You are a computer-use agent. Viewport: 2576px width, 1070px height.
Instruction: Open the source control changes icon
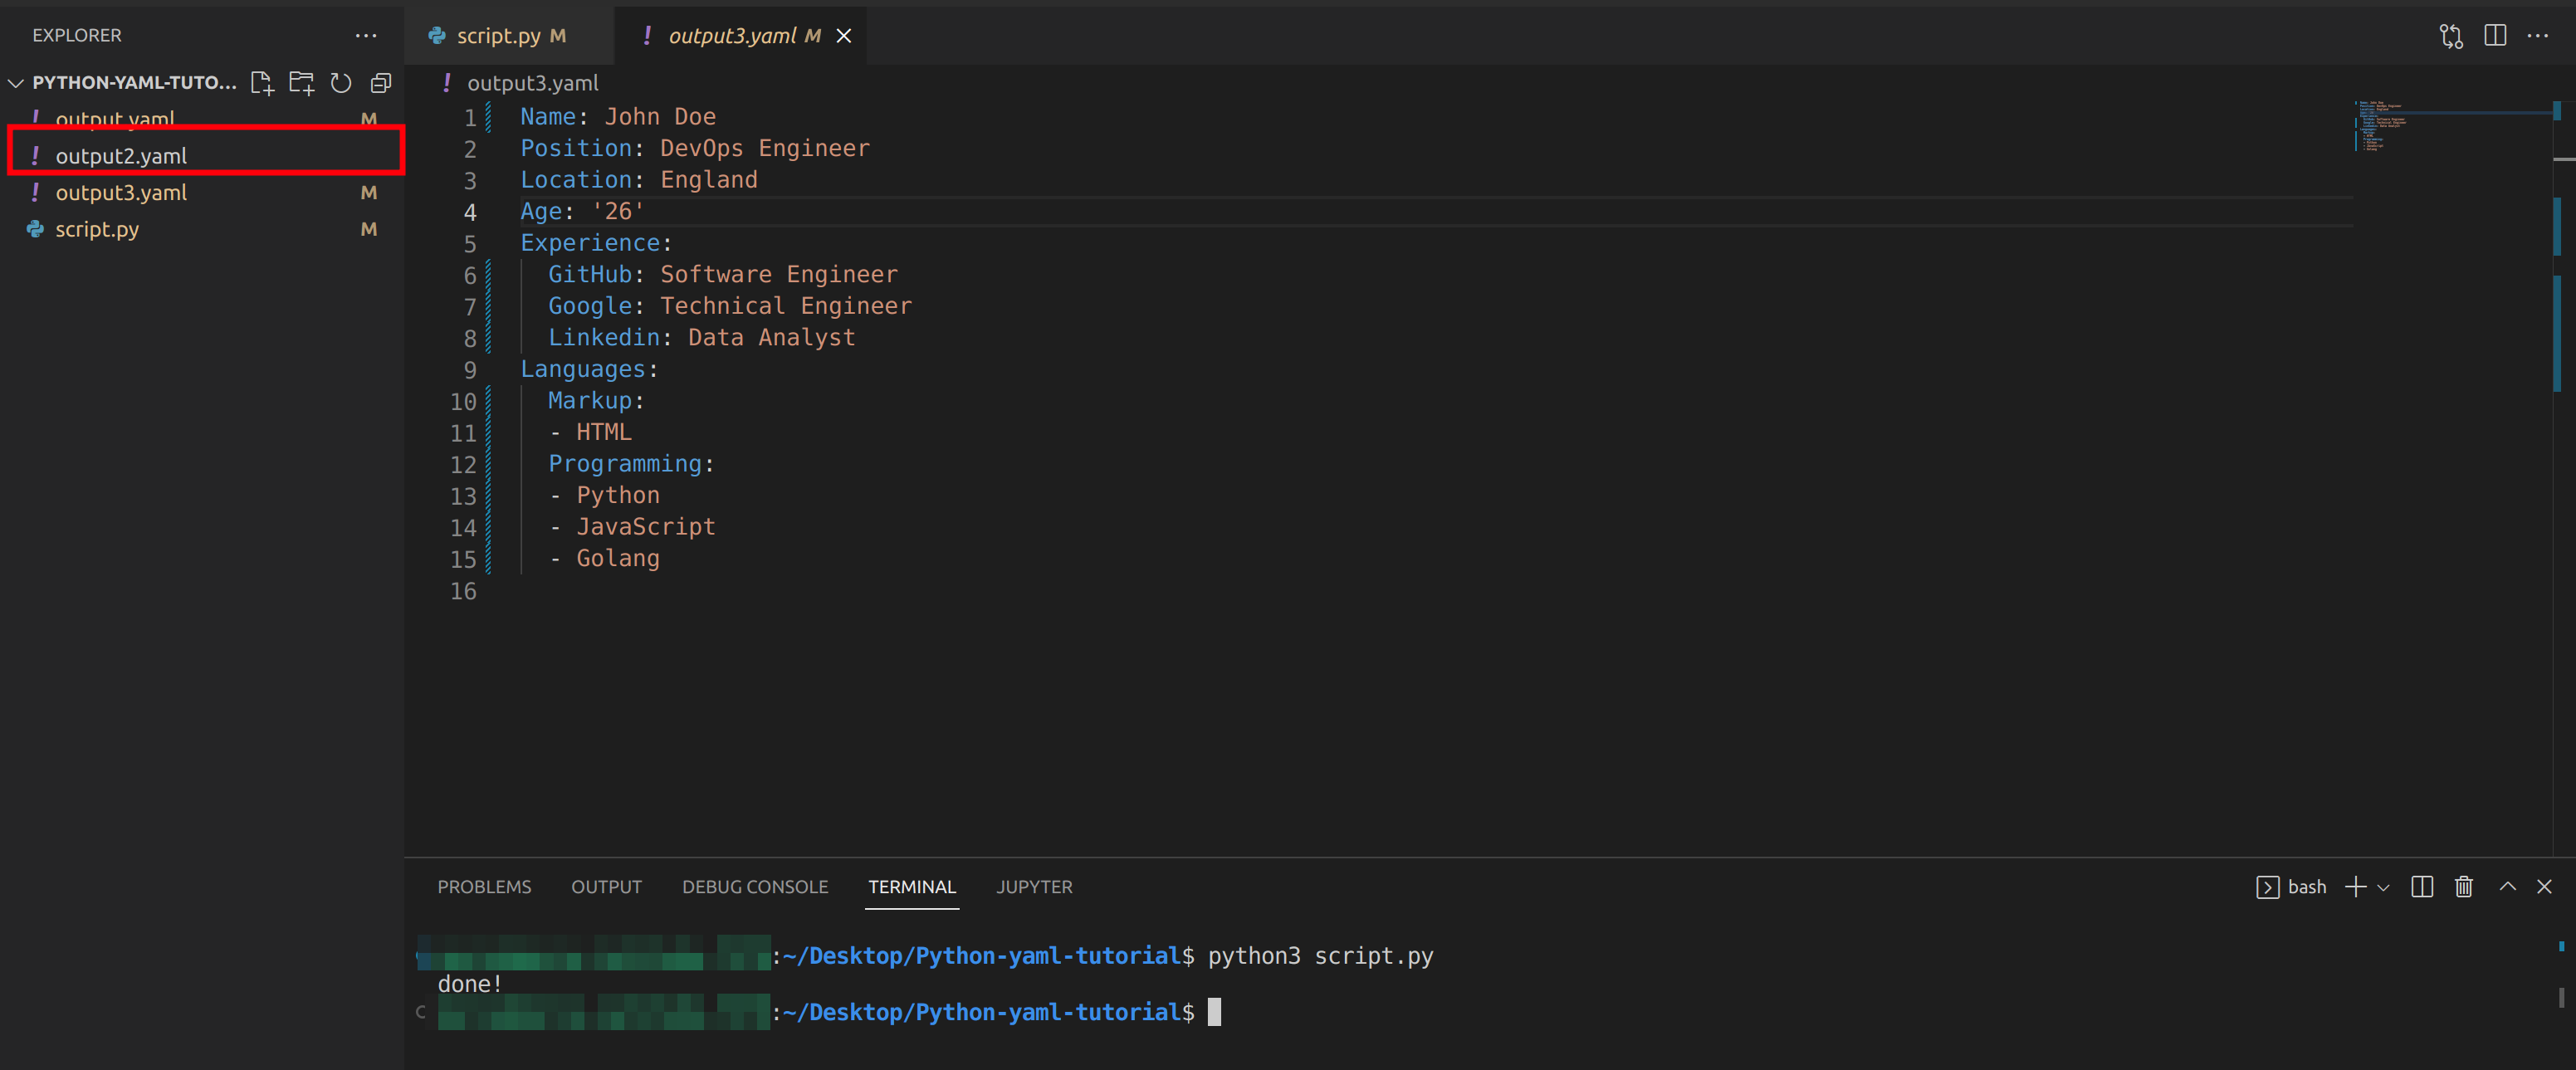(2451, 36)
